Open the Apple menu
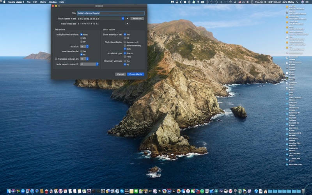The height and width of the screenshot is (195, 312). [4, 2]
